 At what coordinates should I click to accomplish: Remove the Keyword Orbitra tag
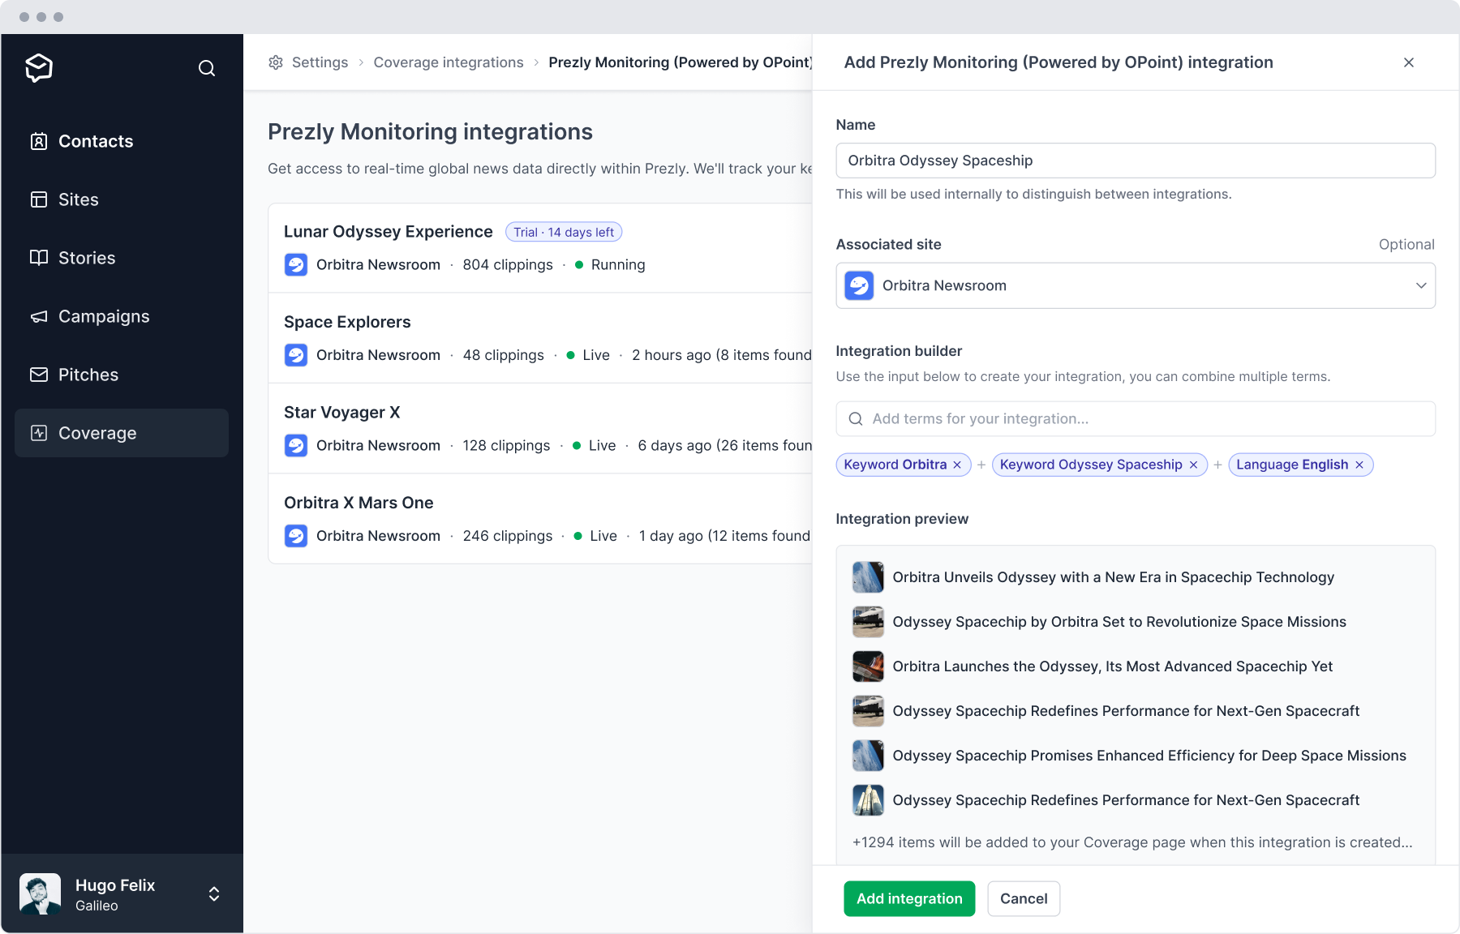pyautogui.click(x=957, y=465)
